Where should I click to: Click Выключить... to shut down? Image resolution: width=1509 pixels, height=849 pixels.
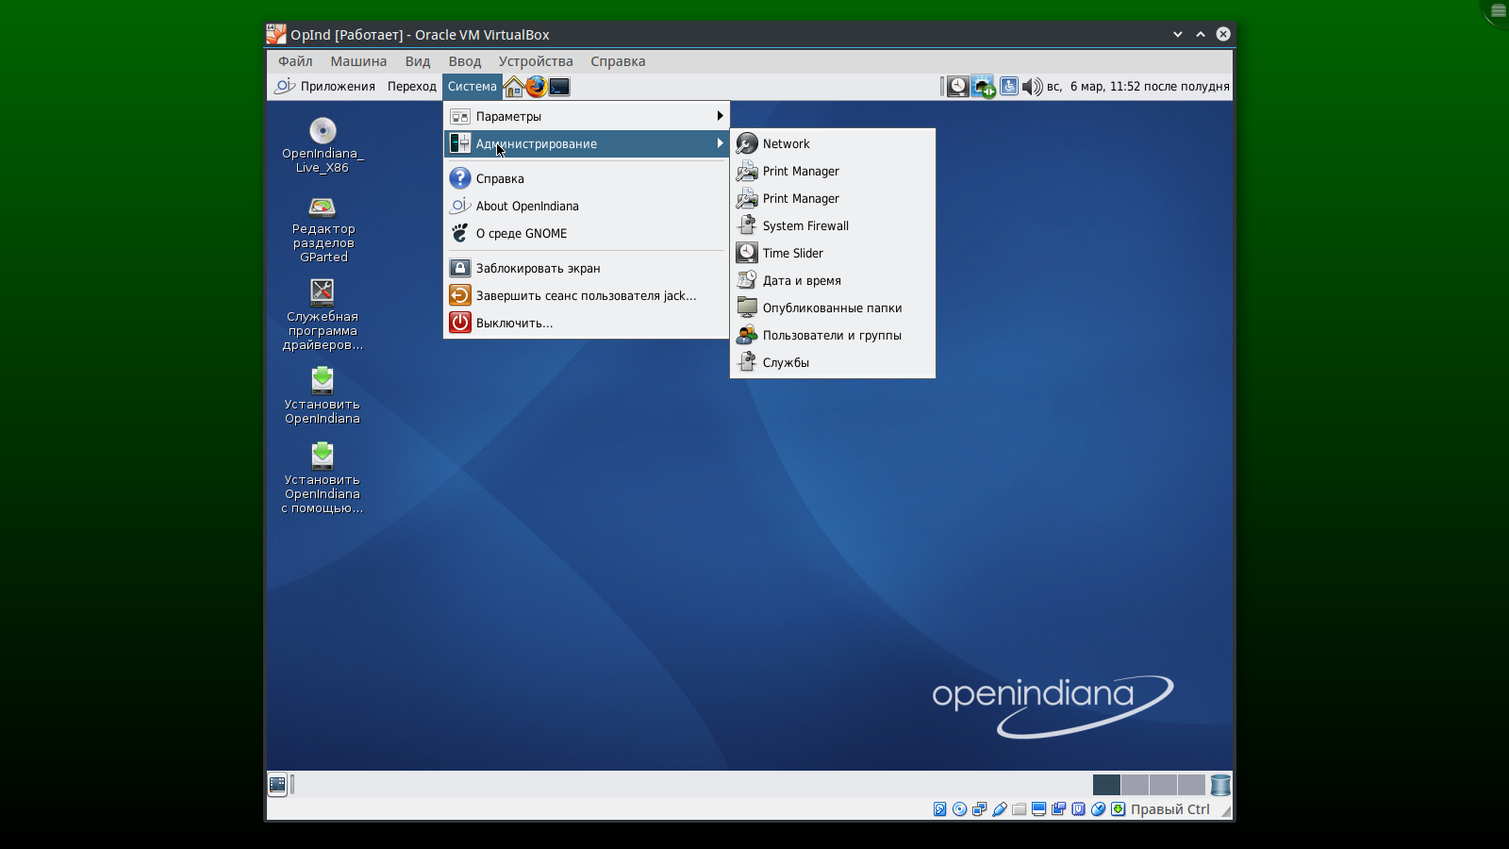(x=514, y=323)
